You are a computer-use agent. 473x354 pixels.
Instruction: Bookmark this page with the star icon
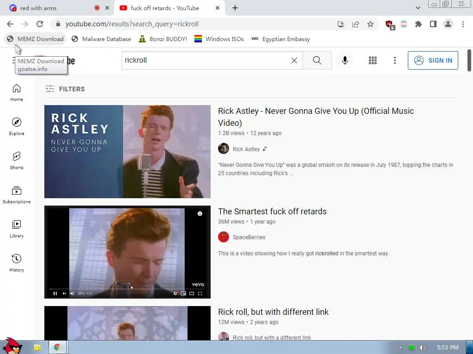point(370,24)
